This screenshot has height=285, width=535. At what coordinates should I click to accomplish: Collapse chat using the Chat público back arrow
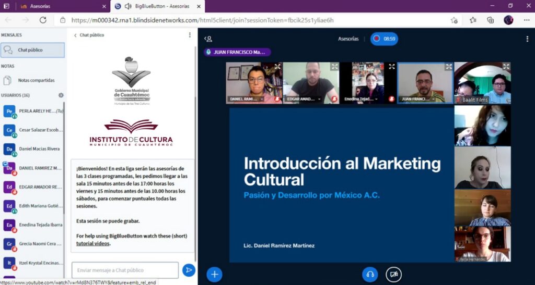(x=75, y=35)
